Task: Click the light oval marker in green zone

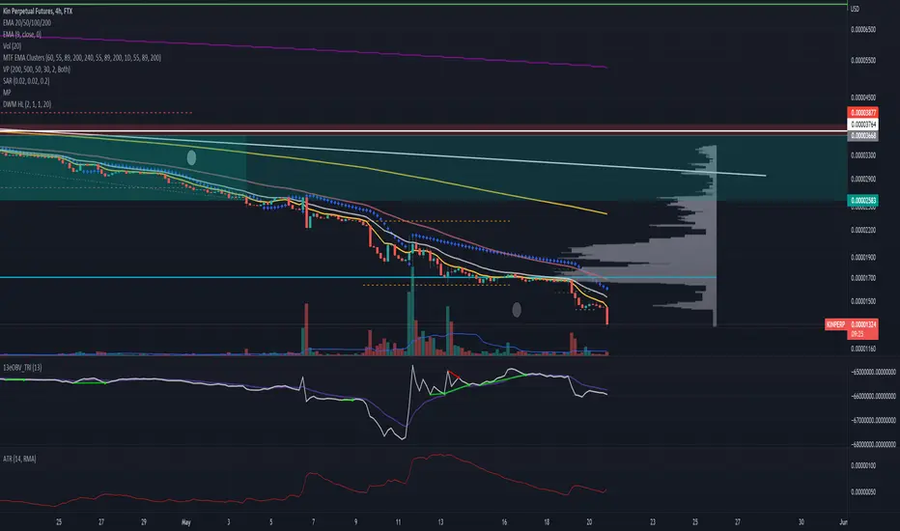Action: coord(192,157)
